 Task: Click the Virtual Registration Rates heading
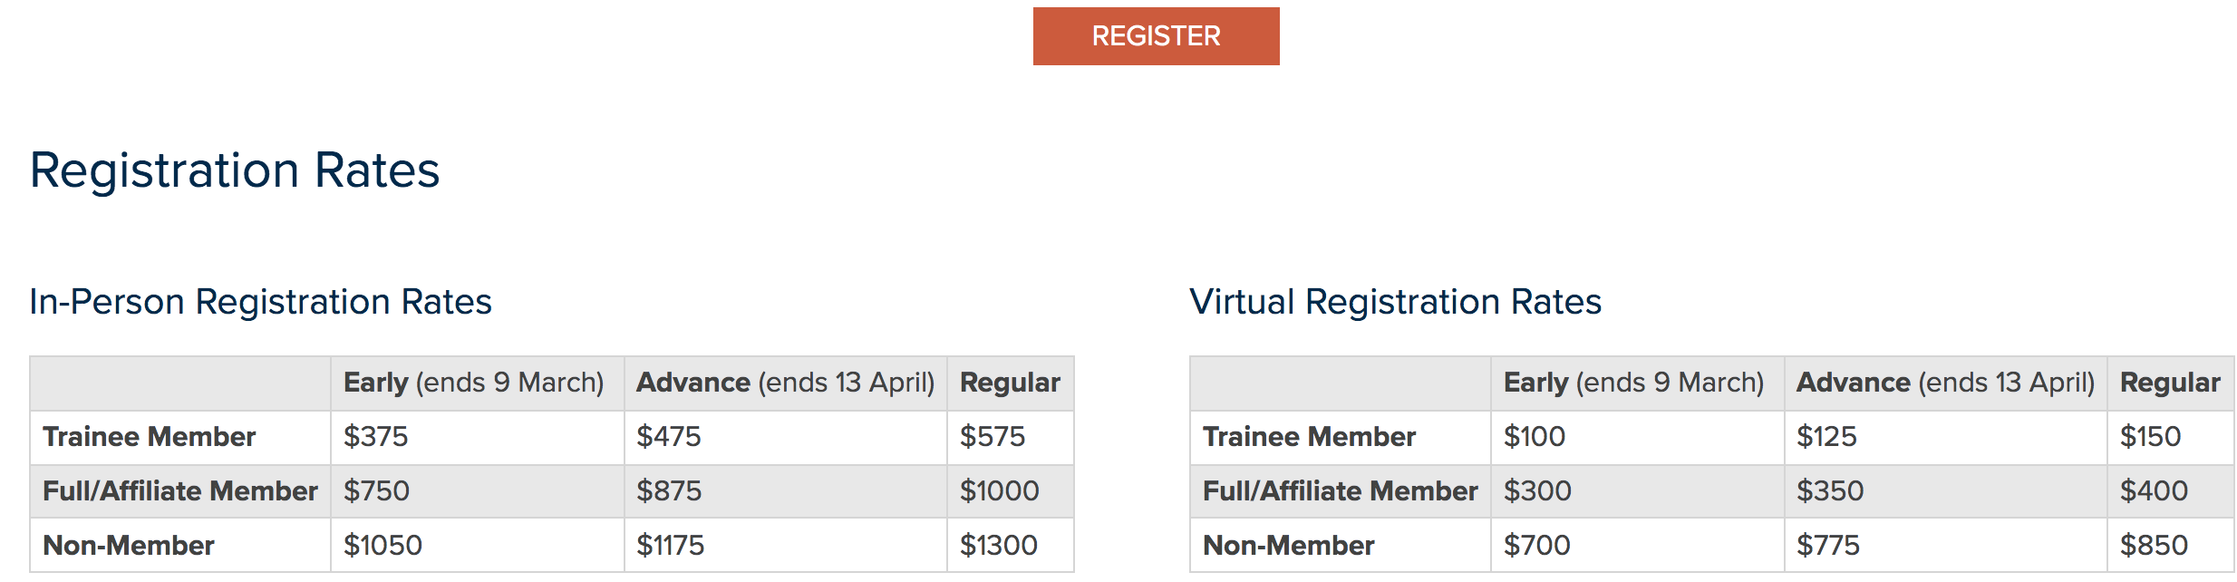1395,302
